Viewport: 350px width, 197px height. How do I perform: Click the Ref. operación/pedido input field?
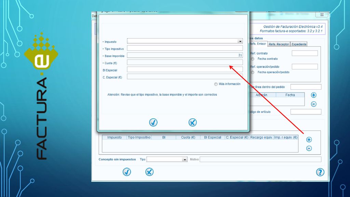tap(305, 67)
